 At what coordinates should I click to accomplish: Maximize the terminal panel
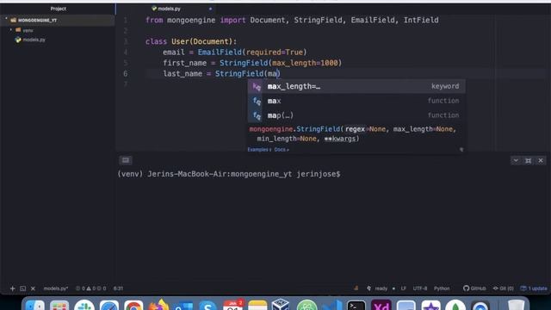pyautogui.click(x=528, y=161)
